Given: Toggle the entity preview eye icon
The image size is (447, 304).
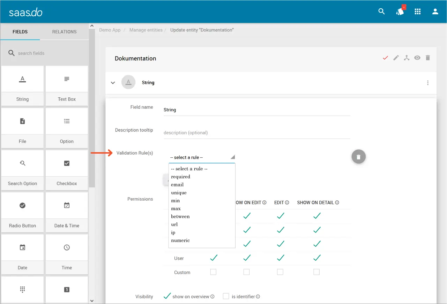Looking at the screenshot, I should 417,58.
